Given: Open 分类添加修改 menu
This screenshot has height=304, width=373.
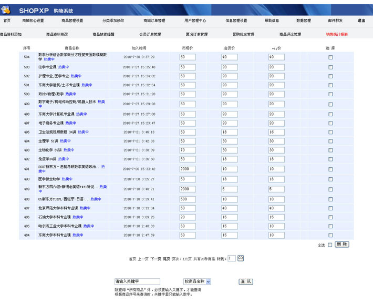Looking at the screenshot, I should coord(113,21).
